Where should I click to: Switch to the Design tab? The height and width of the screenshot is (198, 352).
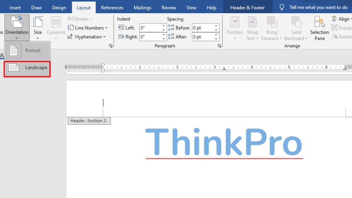(x=59, y=8)
